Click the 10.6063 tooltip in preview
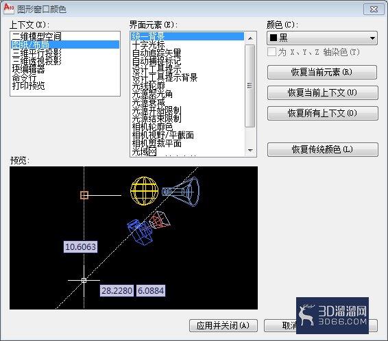Screen dimensions: 388x341 [80, 247]
